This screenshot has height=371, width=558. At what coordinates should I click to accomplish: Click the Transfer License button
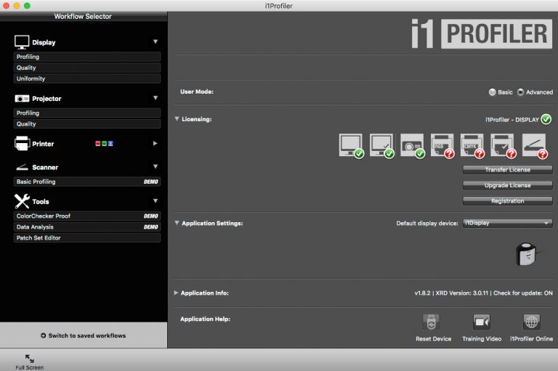(x=507, y=170)
